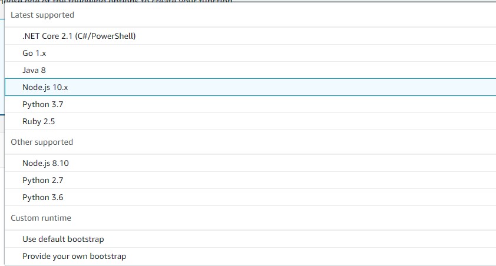Click the Other supported group header
This screenshot has width=496, height=266.
click(x=42, y=142)
